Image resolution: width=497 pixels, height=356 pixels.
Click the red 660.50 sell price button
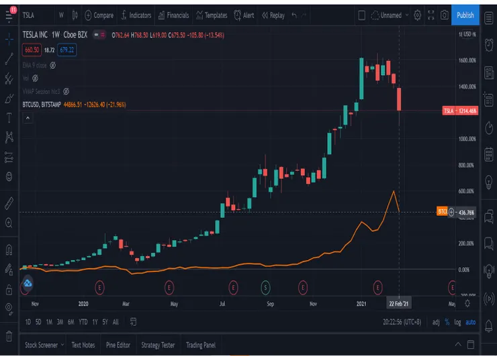point(32,50)
